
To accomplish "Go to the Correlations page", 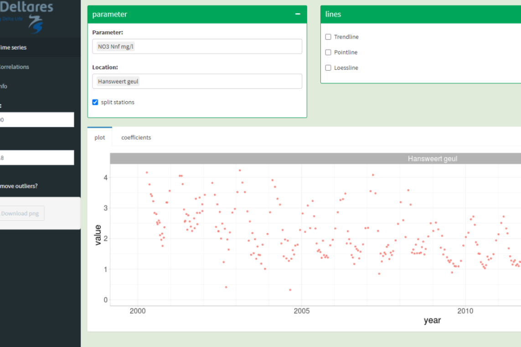I will [x=14, y=67].
